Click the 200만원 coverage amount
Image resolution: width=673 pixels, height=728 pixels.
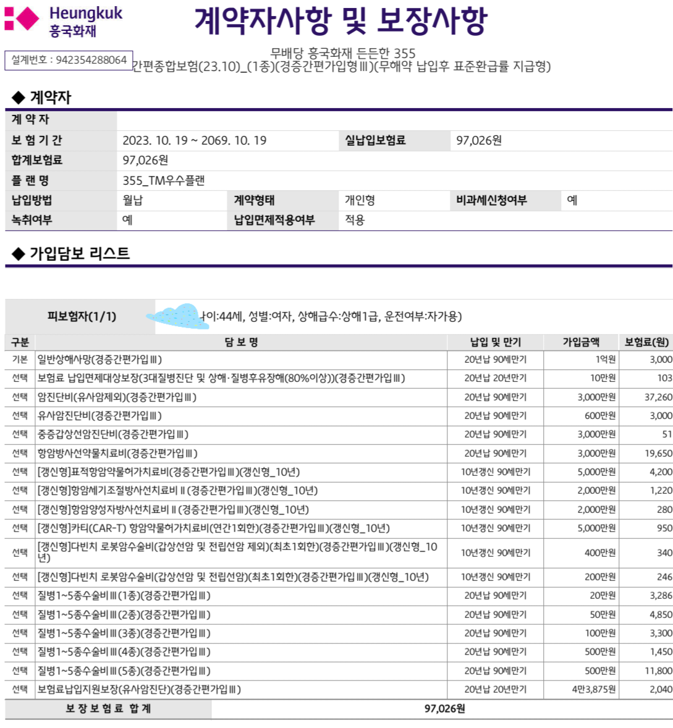click(x=599, y=577)
